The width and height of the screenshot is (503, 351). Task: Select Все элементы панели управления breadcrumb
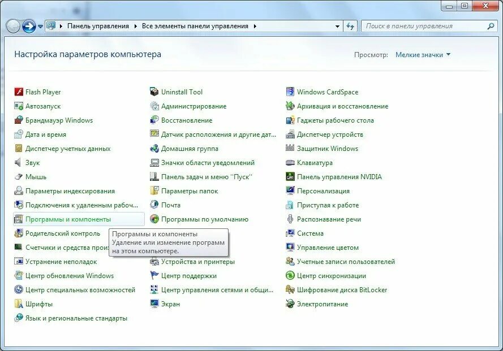tap(195, 27)
